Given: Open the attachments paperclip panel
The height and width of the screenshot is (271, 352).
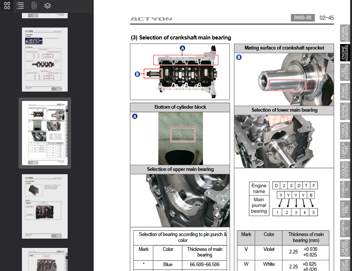Looking at the screenshot, I should point(34,6).
